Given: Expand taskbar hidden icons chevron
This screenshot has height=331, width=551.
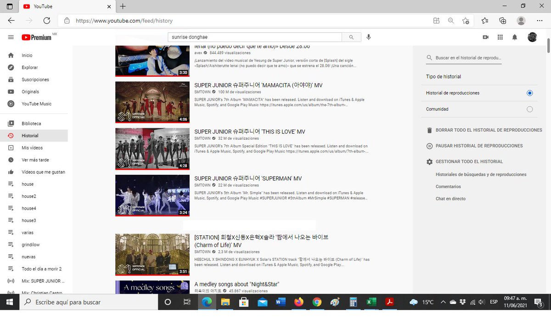Looking at the screenshot, I should 443,302.
